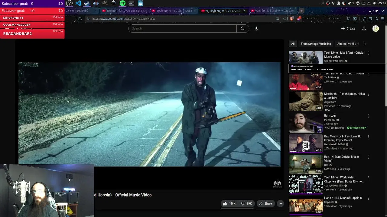The image size is (387, 217).
Task: Open YouTube notifications bell
Action: pos(364,28)
